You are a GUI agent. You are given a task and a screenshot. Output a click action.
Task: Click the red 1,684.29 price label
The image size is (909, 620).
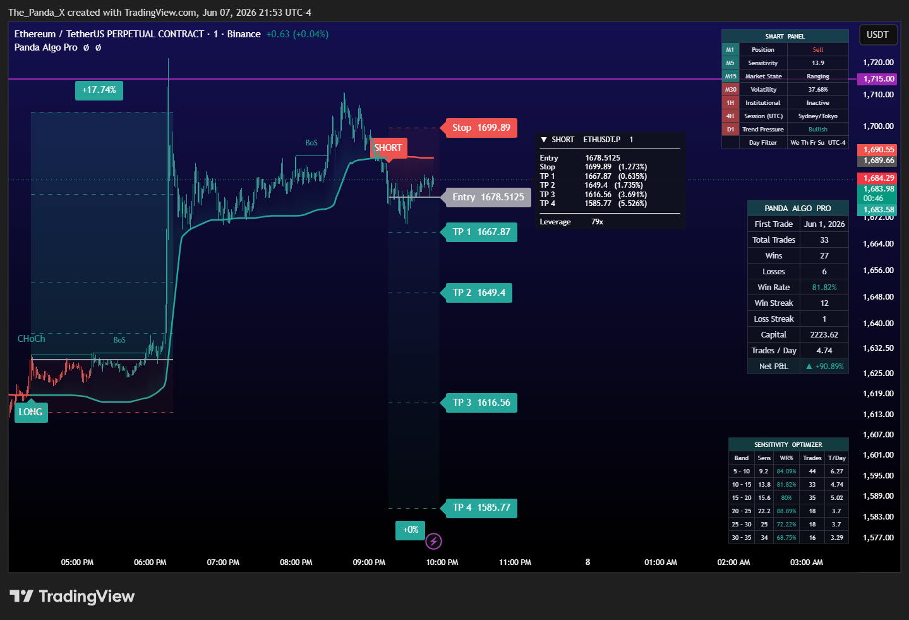point(877,178)
